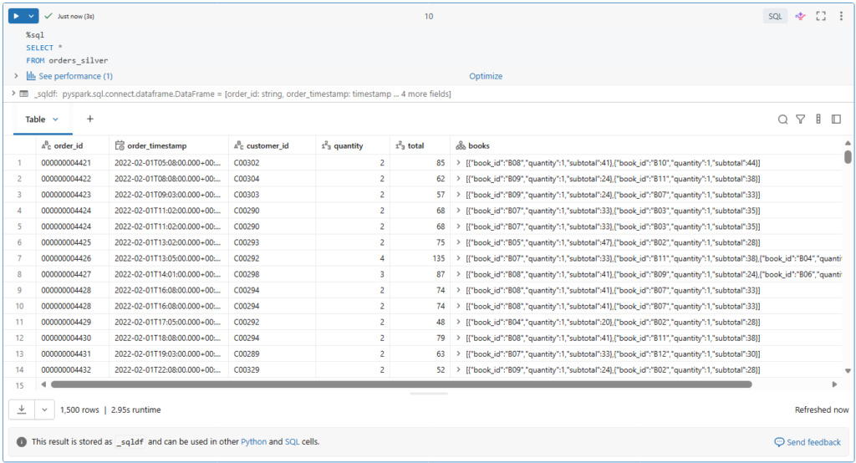856x463 pixels.
Task: Download the results using download icon
Action: (x=21, y=410)
